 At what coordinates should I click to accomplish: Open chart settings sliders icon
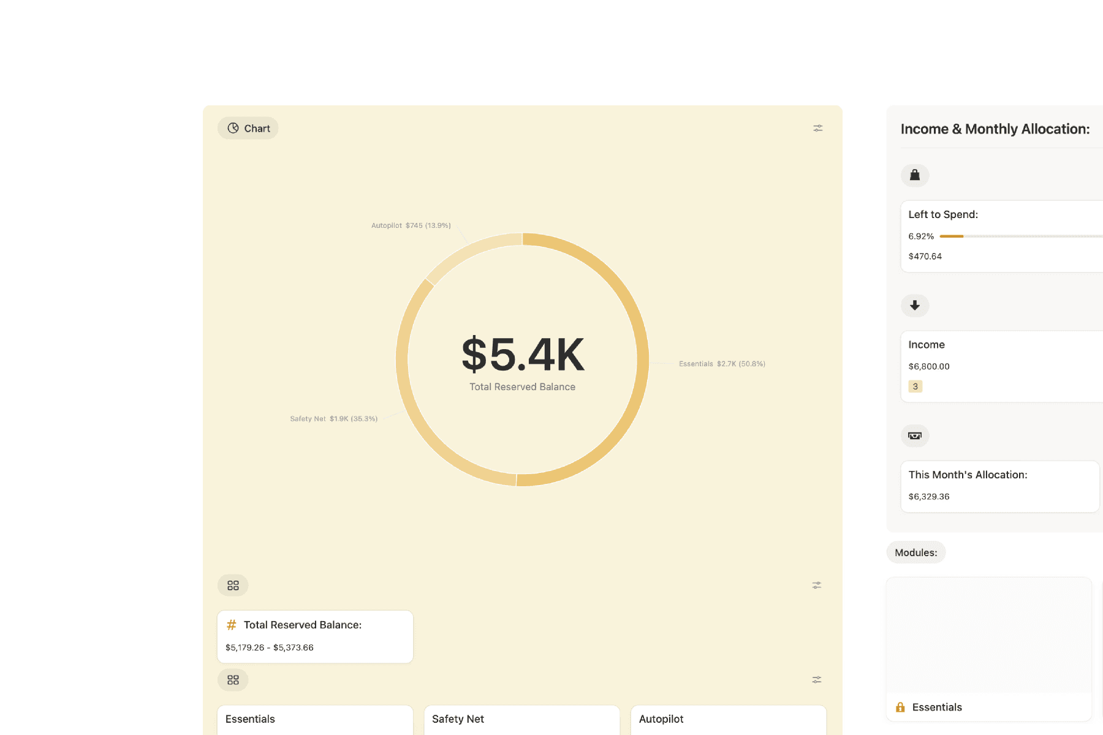click(818, 128)
